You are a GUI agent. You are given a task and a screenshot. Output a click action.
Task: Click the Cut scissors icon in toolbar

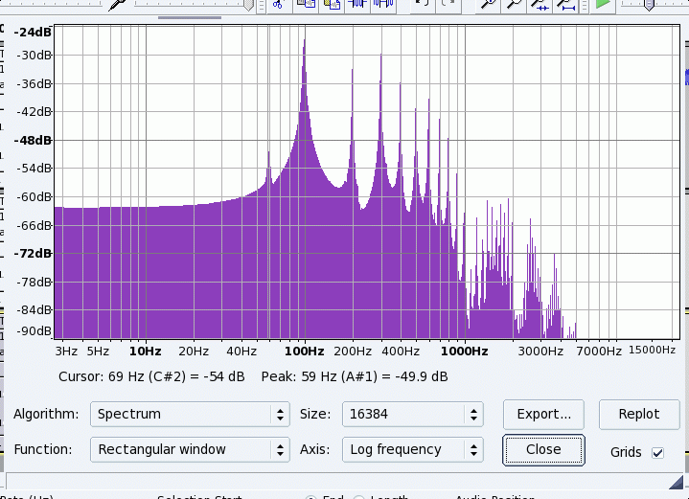[x=277, y=4]
